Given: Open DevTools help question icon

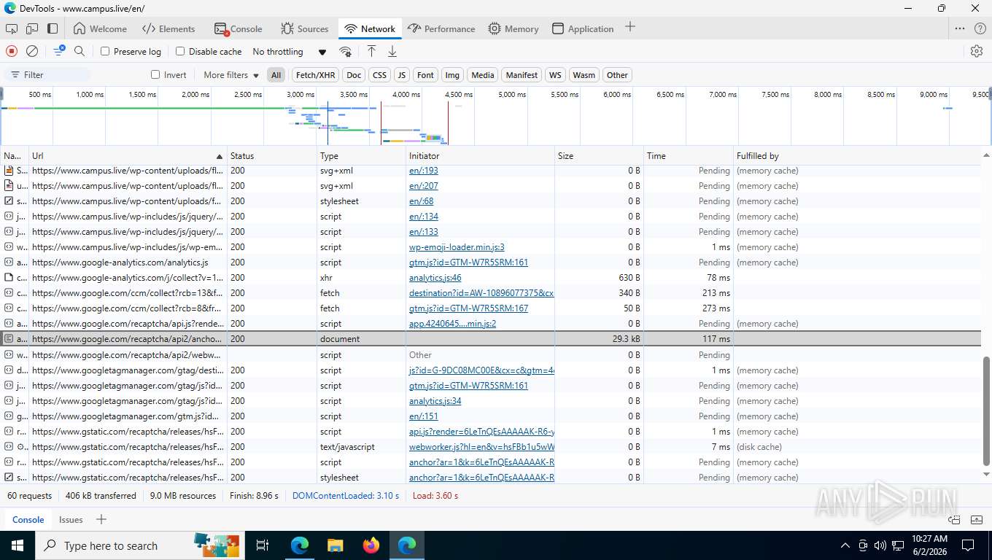Looking at the screenshot, I should [x=980, y=28].
